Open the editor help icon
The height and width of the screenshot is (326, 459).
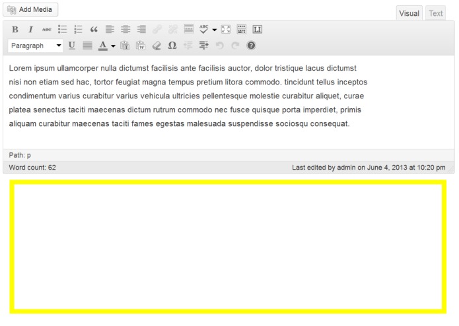[x=251, y=46]
